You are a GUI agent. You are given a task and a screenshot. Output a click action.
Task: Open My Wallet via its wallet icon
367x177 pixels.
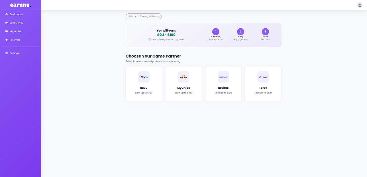[x=6, y=31]
